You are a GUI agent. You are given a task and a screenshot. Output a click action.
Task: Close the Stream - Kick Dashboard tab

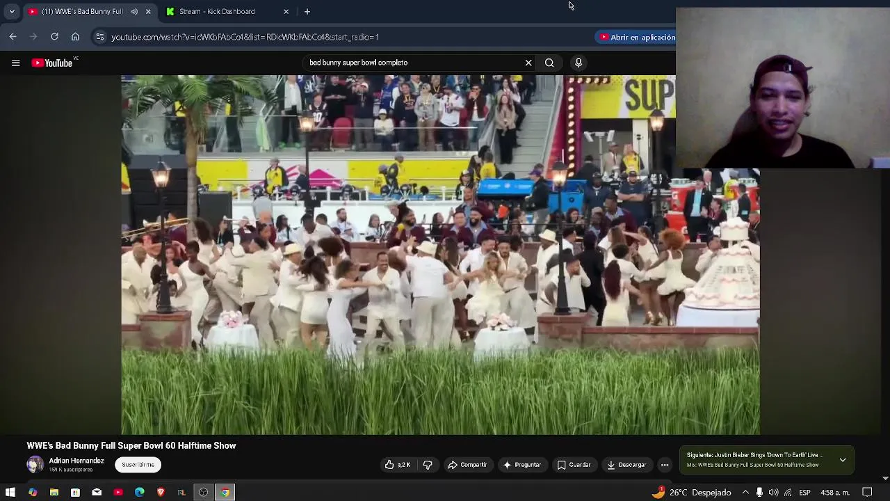pyautogui.click(x=286, y=11)
